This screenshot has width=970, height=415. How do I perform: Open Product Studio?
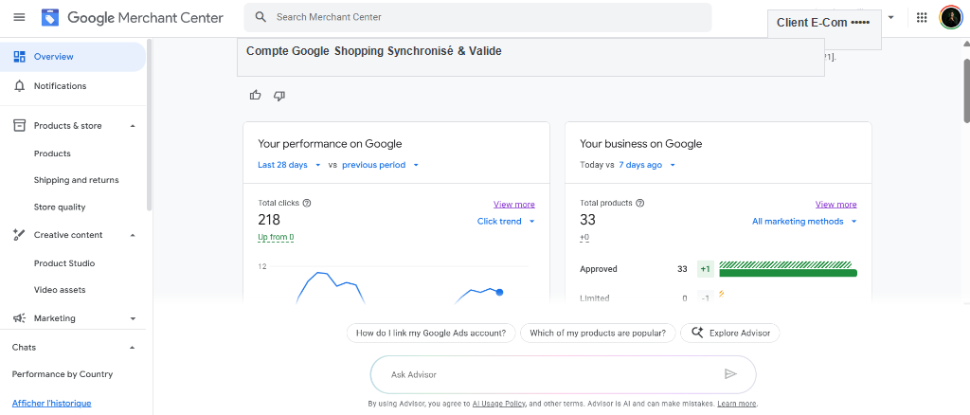64,263
